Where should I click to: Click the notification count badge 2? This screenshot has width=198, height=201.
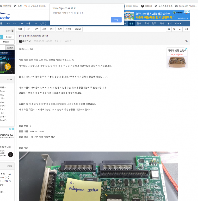(13, 31)
